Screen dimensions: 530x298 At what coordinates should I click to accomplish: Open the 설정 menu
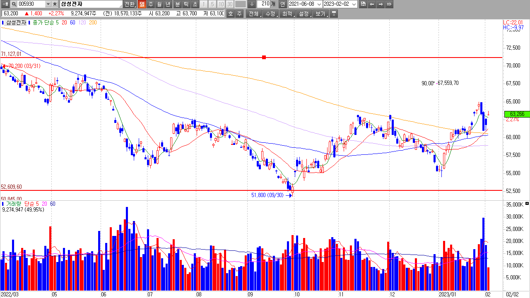304,14
